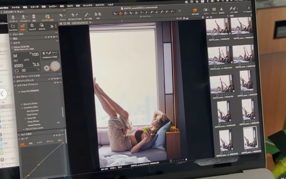Expand the Focus (フォーカス) panel
The height and width of the screenshot is (179, 286).
click(11, 34)
